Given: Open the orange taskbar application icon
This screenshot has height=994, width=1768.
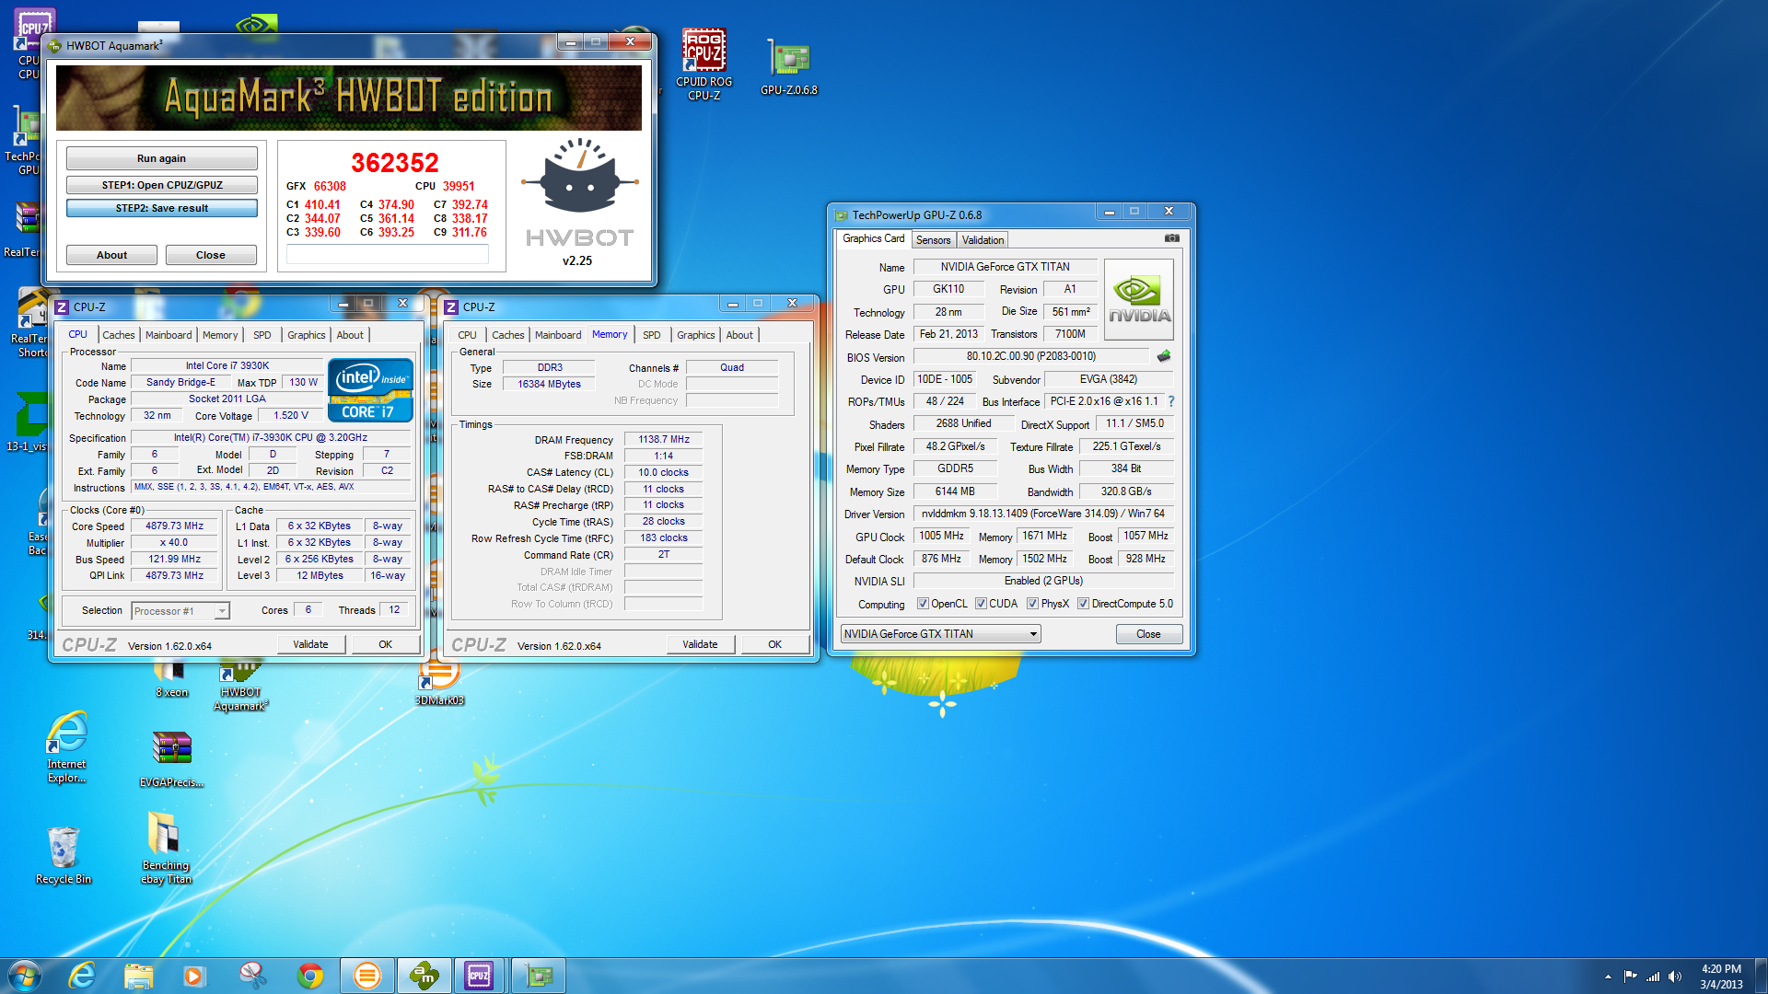Looking at the screenshot, I should click(x=366, y=976).
